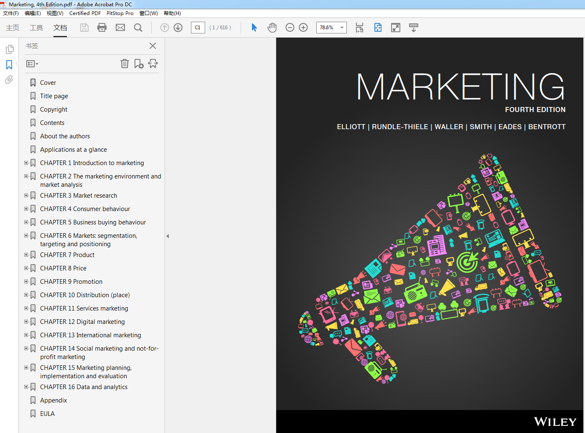
Task: Click the Fit width scrolling icon
Action: click(359, 28)
